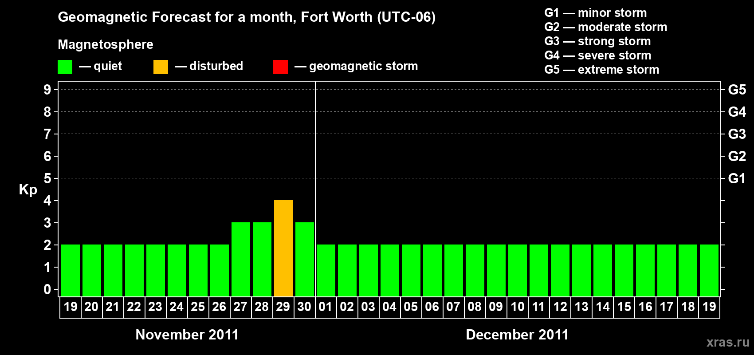This screenshot has width=754, height=355.
Task: Click the Magnetosphere heading
Action: coord(106,44)
